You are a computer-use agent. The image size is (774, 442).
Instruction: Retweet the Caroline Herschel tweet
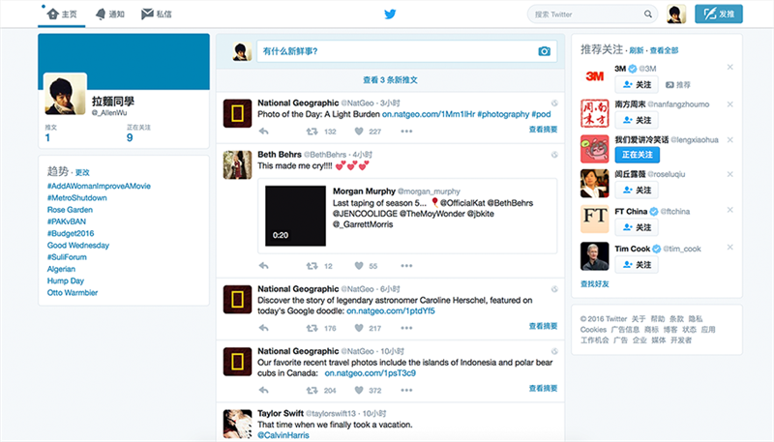(312, 328)
